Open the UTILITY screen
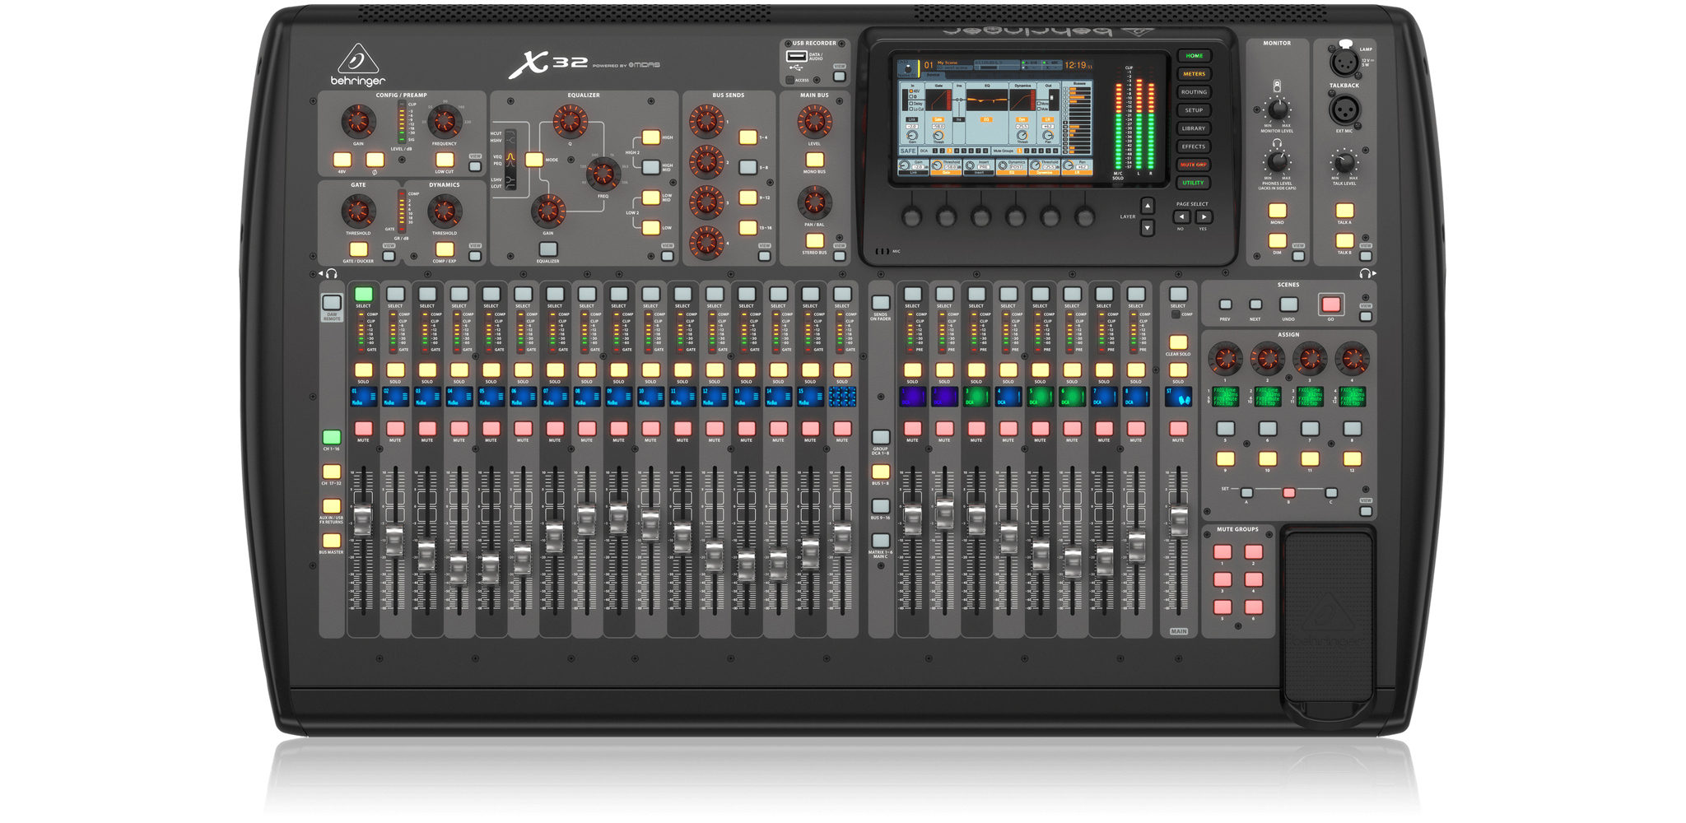The image size is (1686, 823). (1194, 183)
